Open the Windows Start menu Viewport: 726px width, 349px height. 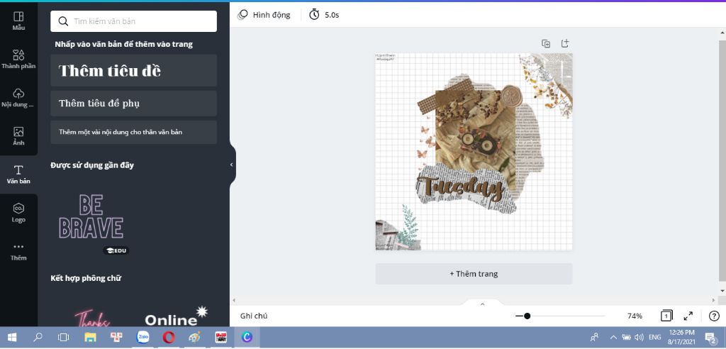point(12,338)
